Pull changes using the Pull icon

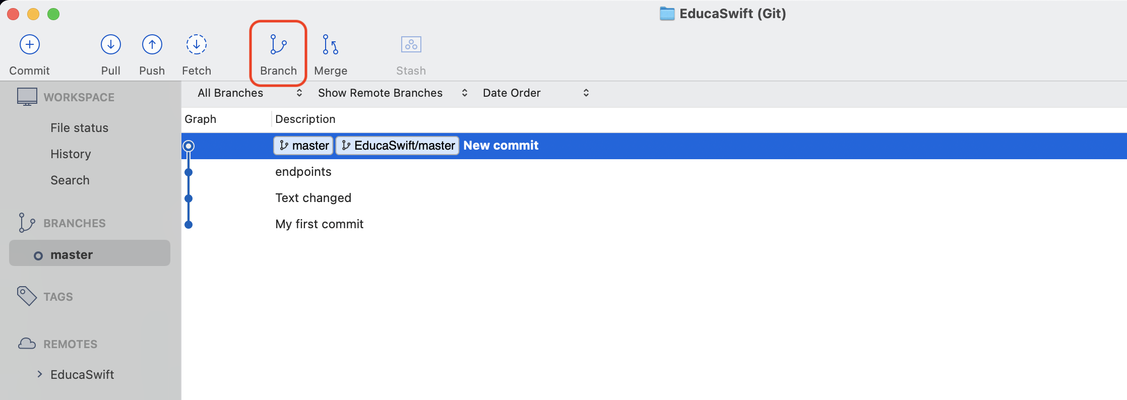pos(111,45)
